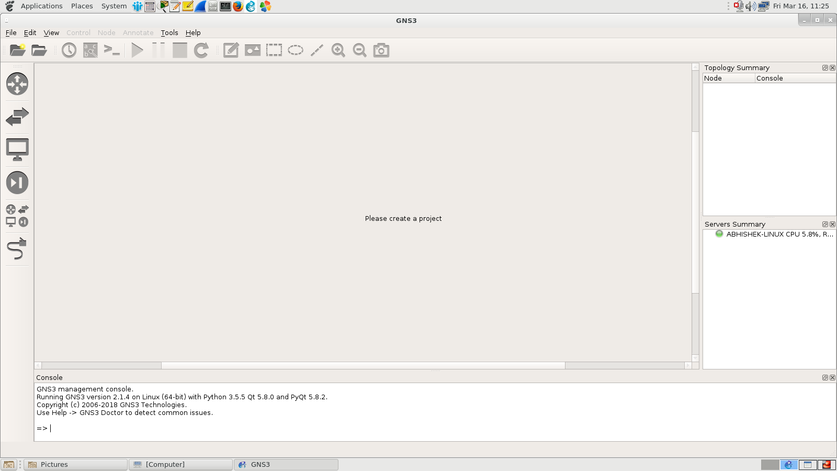This screenshot has height=471, width=837.
Task: Open the Applications system menu
Action: pyautogui.click(x=41, y=6)
